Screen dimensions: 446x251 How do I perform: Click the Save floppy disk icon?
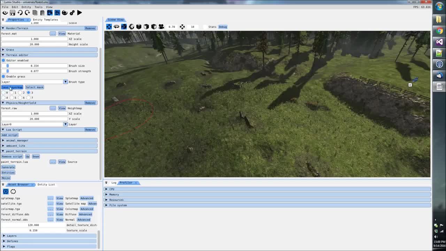point(13,13)
